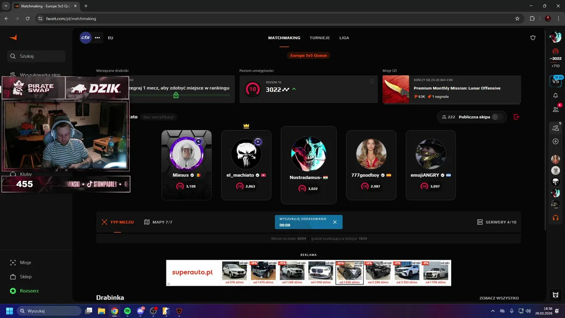
Task: Open the CS game selector icon
Action: (86, 38)
